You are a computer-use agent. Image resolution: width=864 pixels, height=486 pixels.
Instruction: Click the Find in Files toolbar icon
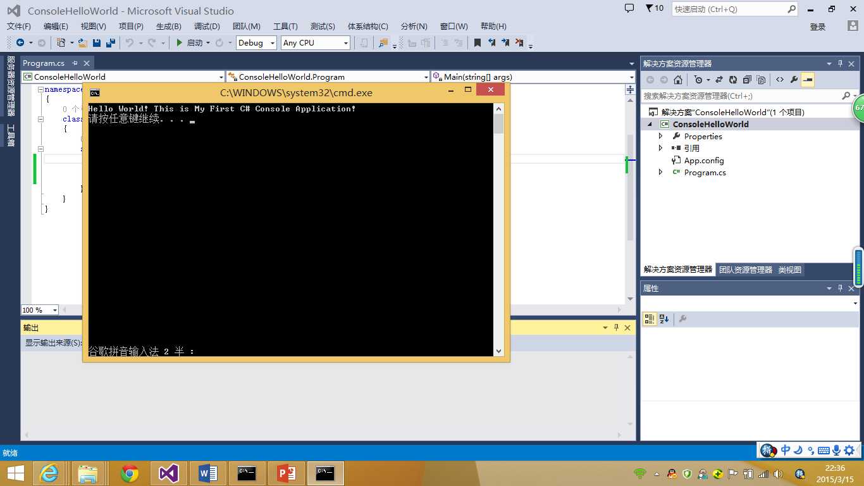tap(383, 42)
